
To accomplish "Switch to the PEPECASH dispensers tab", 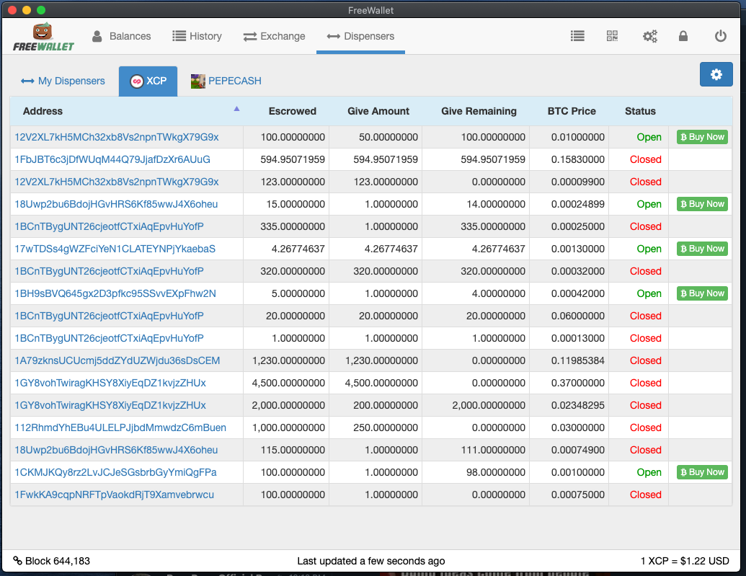I will (x=226, y=81).
